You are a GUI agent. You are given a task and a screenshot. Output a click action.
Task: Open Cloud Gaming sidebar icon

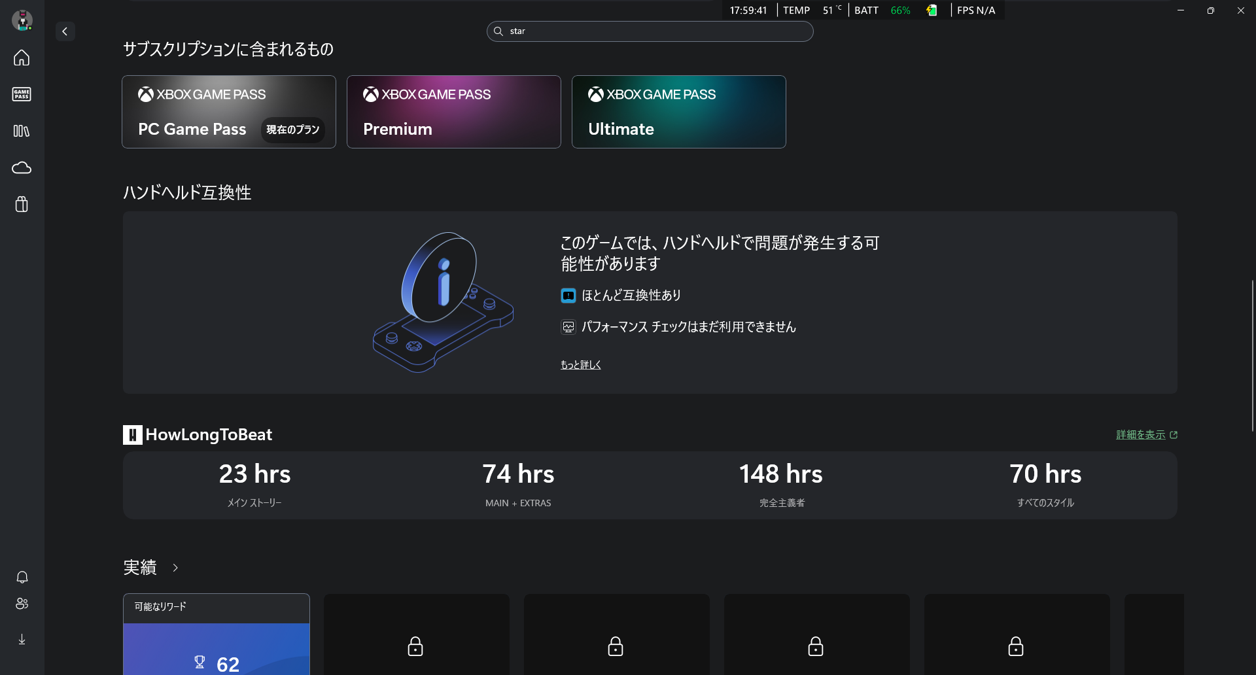point(22,168)
